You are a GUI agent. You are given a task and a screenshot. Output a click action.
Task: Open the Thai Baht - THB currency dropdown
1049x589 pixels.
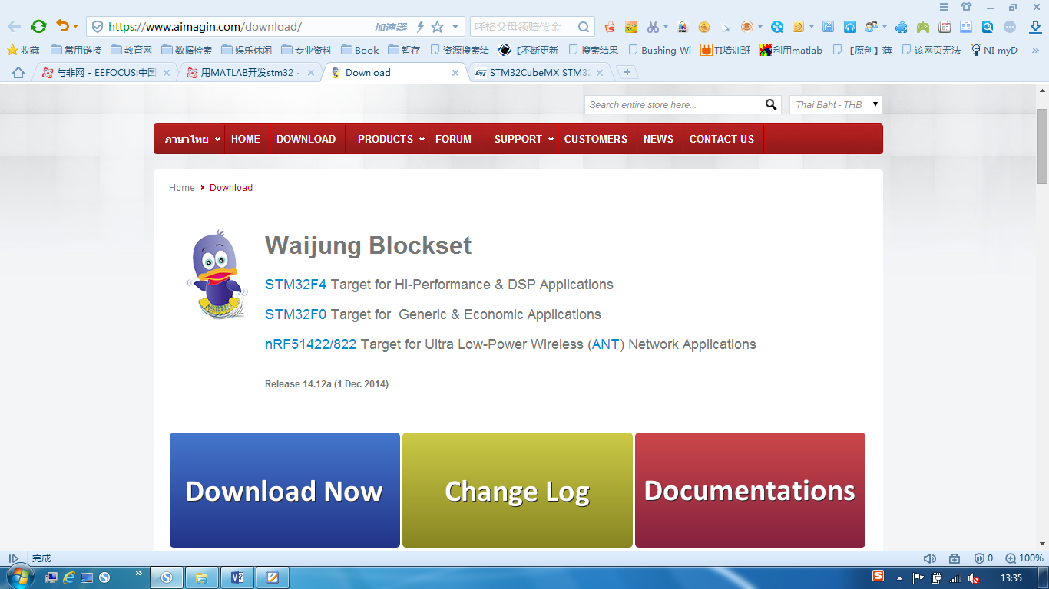836,105
